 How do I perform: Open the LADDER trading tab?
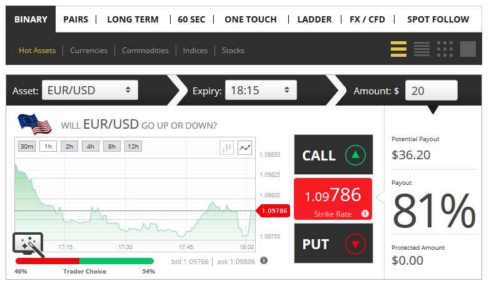coord(315,19)
